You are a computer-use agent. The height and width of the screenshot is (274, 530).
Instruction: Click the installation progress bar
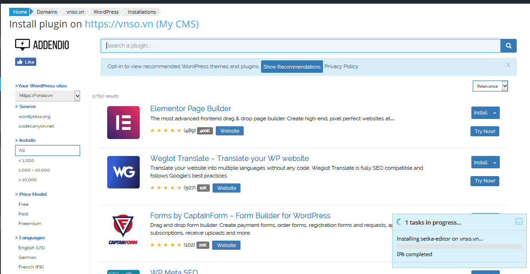459,247
